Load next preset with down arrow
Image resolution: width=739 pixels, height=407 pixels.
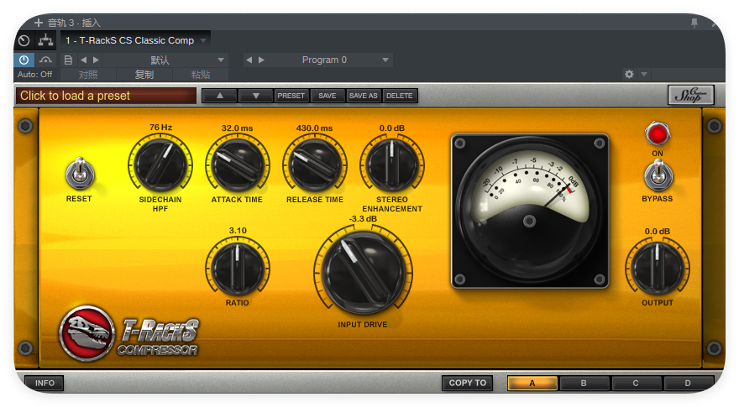(256, 96)
